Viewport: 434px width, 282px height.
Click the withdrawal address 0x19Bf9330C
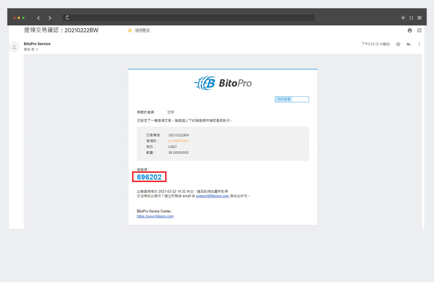[x=178, y=141]
